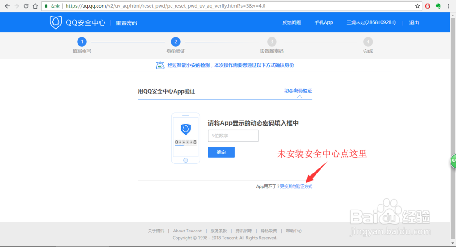Open About Tencent footer link
The image size is (456, 247).
(x=187, y=231)
